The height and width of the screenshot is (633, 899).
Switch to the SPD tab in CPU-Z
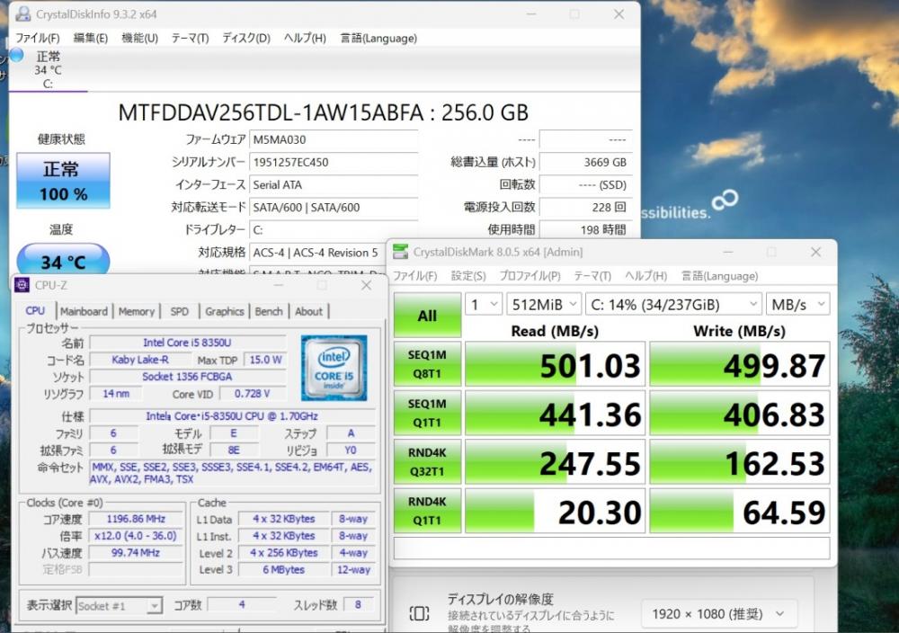(180, 311)
